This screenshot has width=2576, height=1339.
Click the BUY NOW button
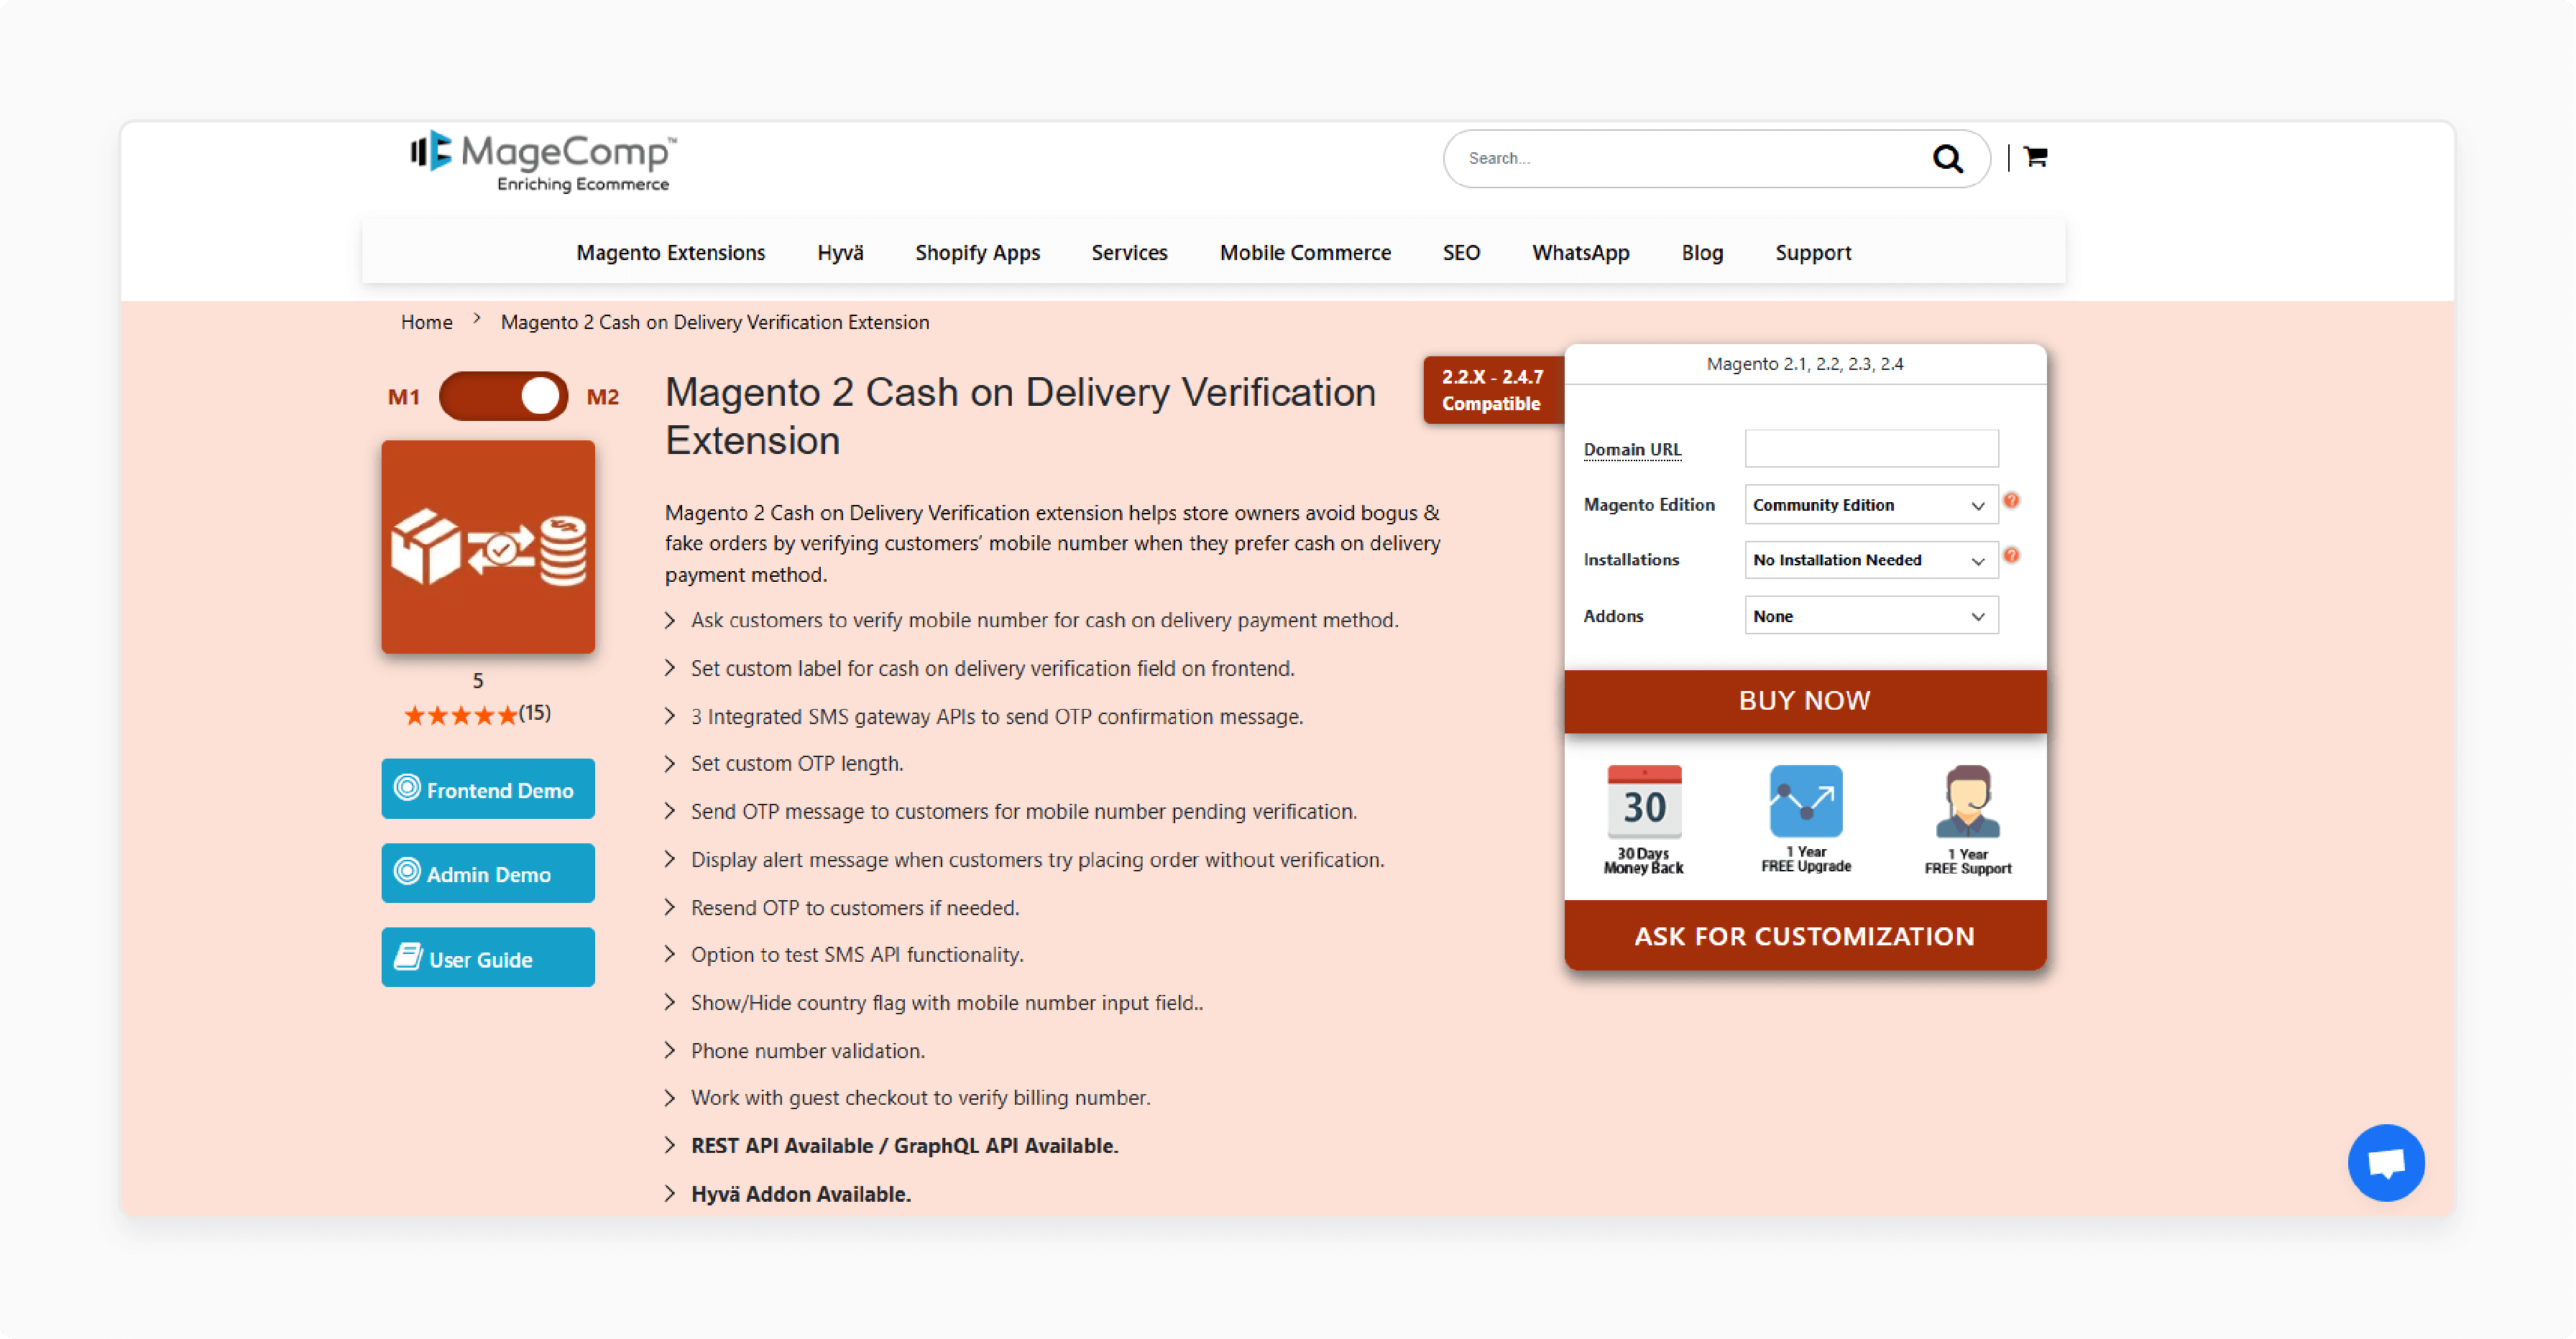[1805, 700]
